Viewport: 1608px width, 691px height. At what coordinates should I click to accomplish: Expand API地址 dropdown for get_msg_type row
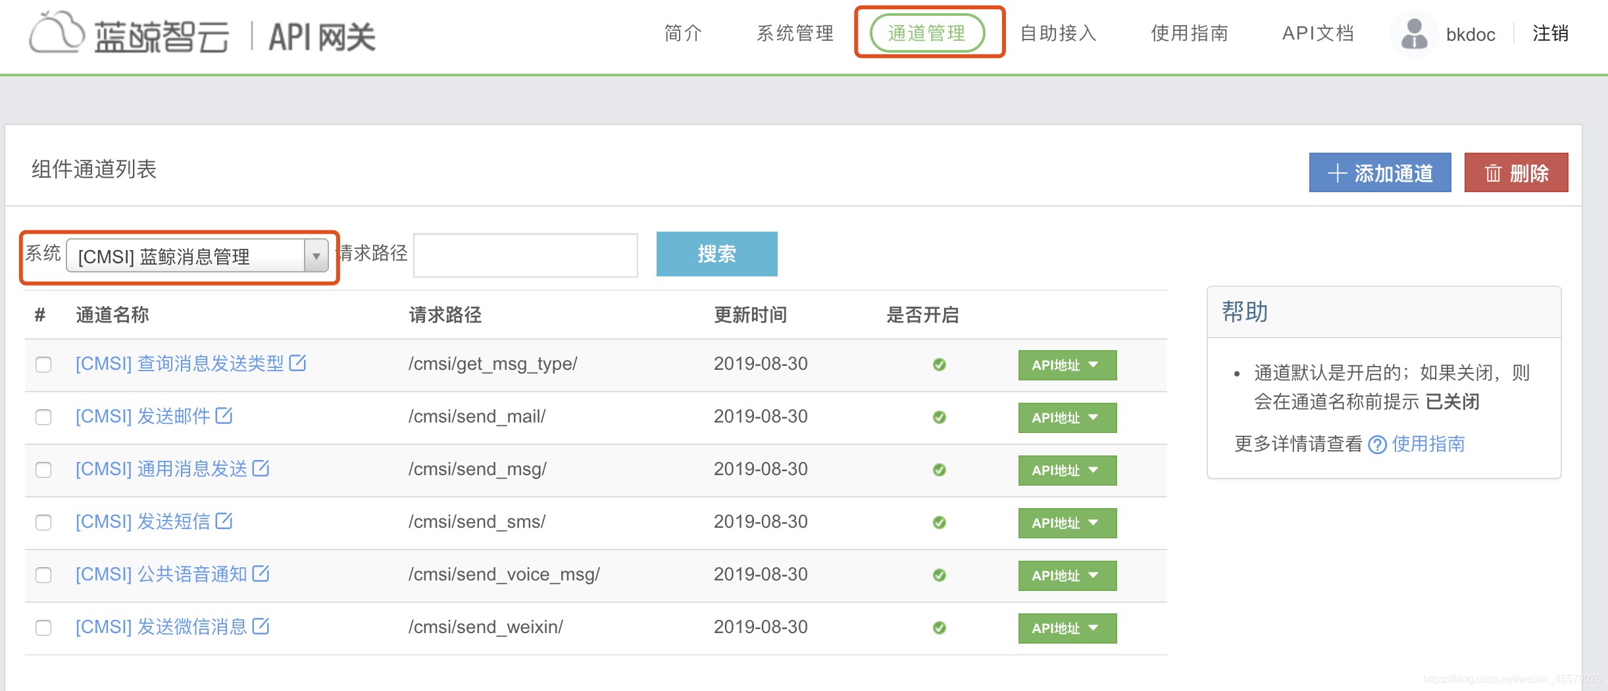pos(1067,365)
